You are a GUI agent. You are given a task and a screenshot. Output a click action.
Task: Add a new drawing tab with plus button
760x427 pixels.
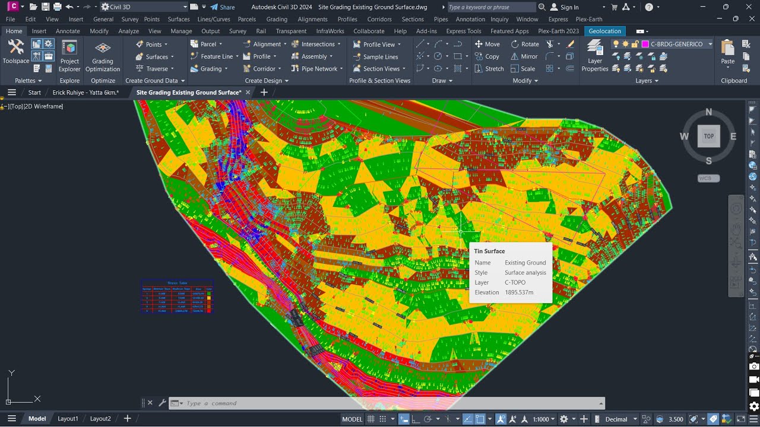[x=264, y=92]
